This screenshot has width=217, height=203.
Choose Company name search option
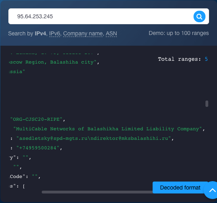click(x=83, y=34)
